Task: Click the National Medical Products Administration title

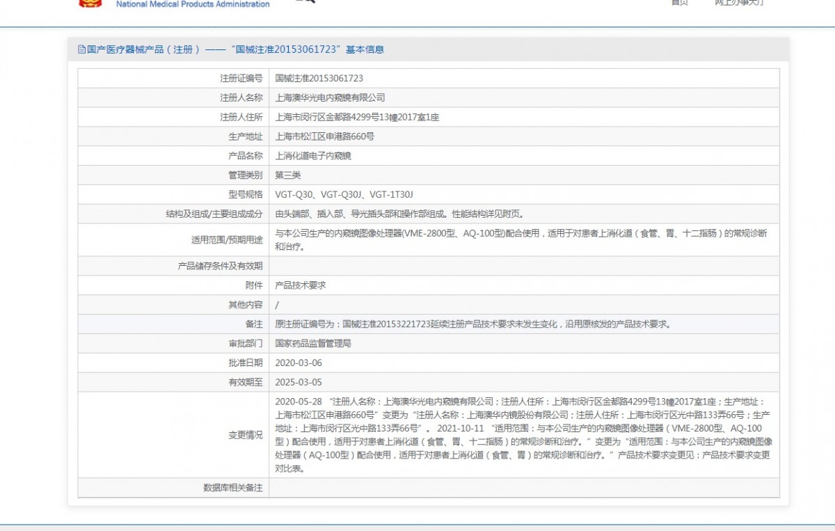Action: pyautogui.click(x=193, y=4)
